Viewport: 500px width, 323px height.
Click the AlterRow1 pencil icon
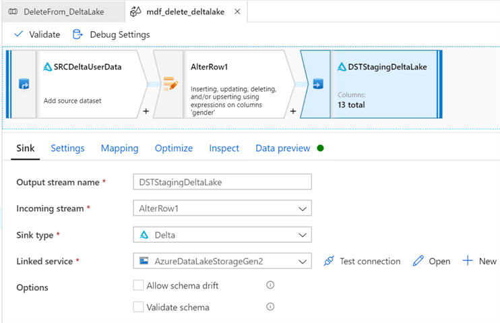coord(170,85)
